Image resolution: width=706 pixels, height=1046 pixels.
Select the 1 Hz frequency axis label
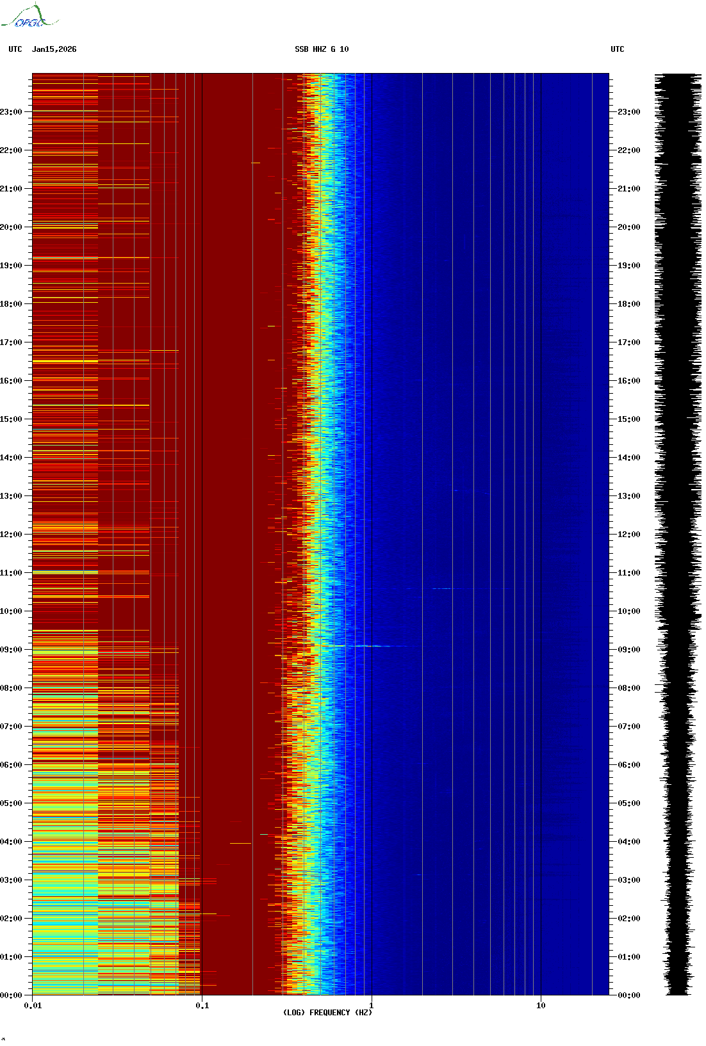coord(371,1006)
